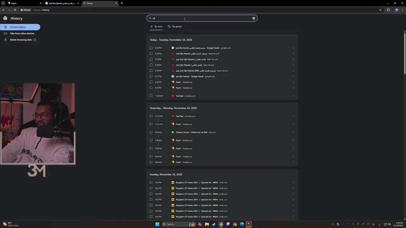The width and height of the screenshot is (406, 228).
Task: Open the Extensions puzzle icon
Action: tap(388, 10)
